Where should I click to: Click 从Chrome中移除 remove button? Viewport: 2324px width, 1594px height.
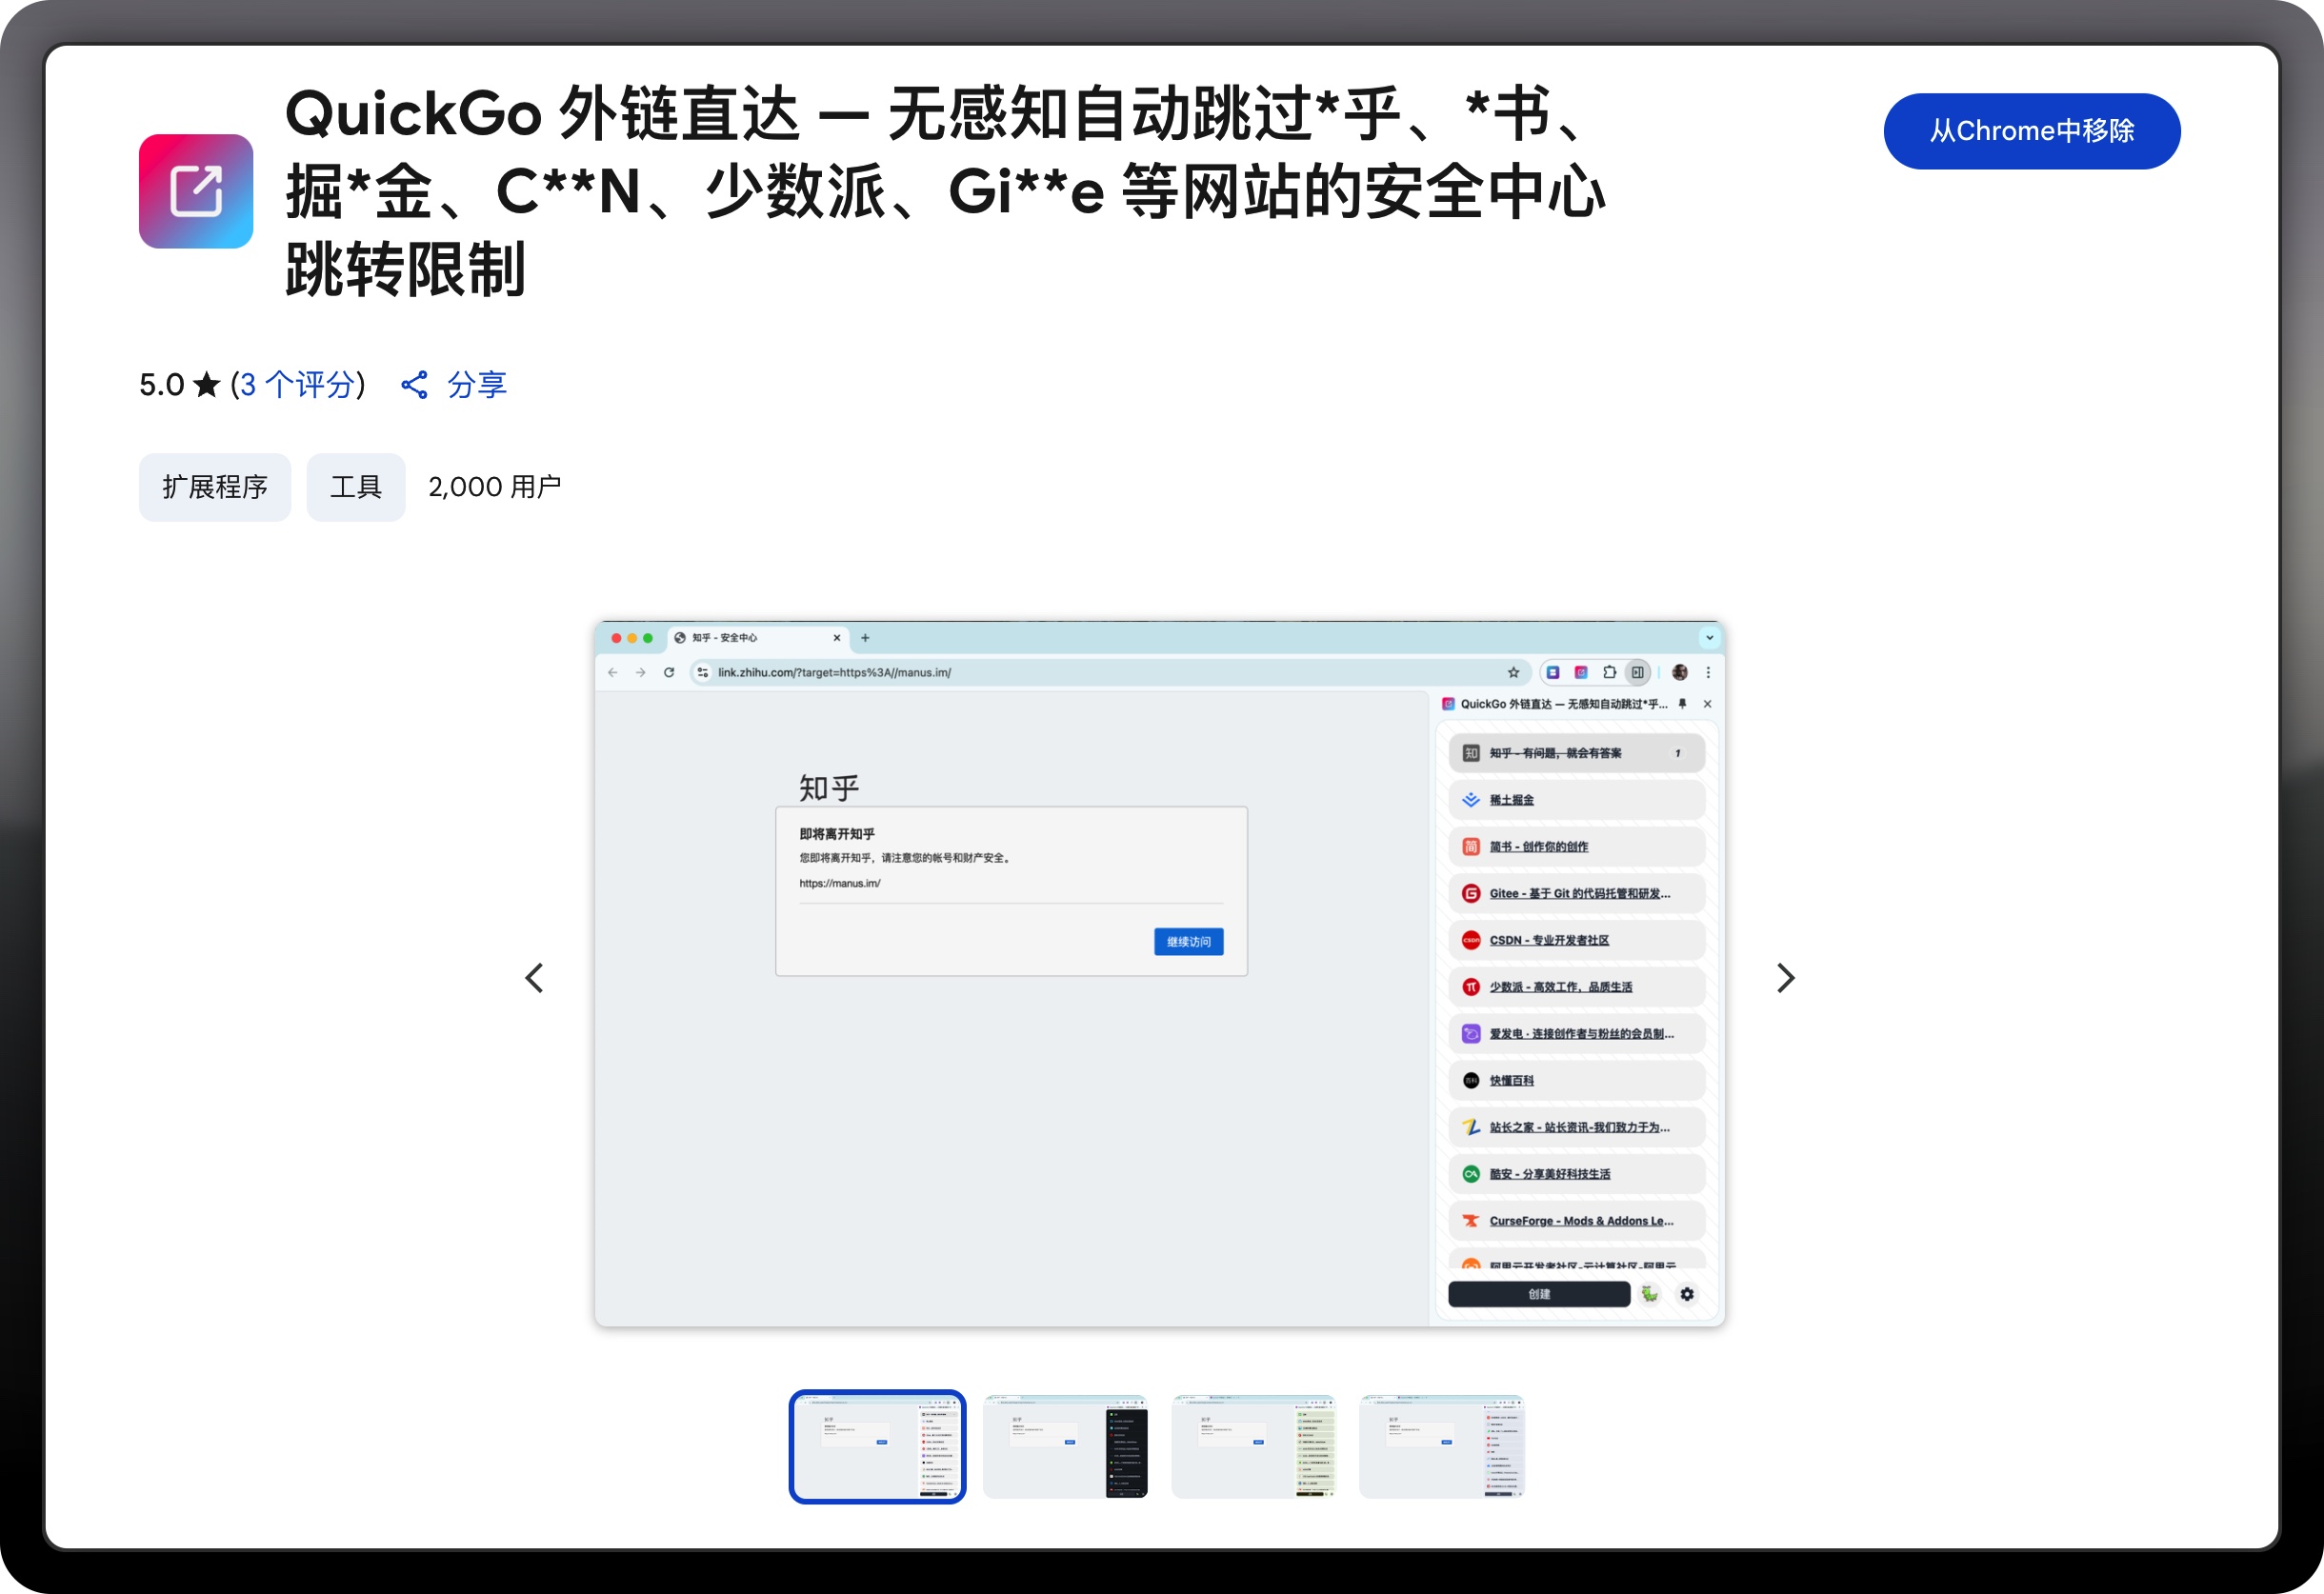[x=2031, y=131]
